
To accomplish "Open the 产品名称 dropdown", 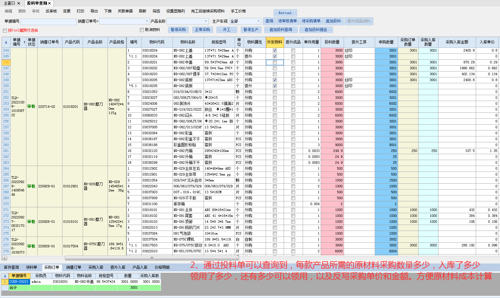I will (x=206, y=21).
